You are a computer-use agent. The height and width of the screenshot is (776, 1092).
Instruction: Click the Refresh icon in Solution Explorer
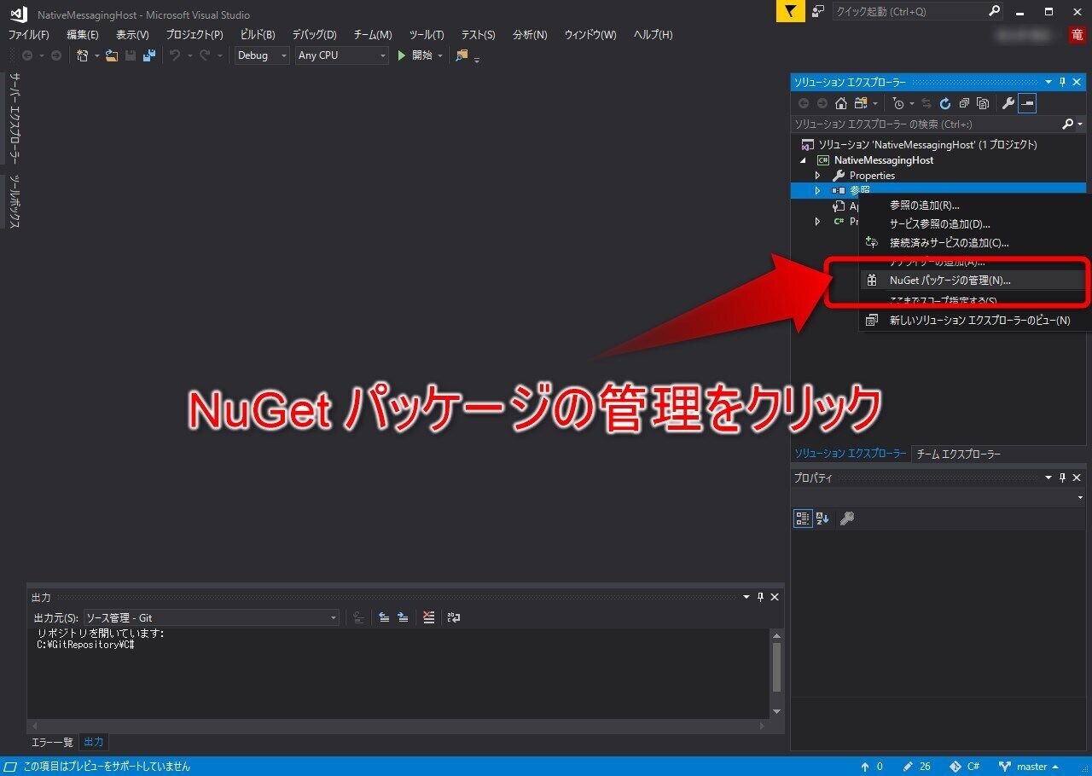pyautogui.click(x=945, y=103)
